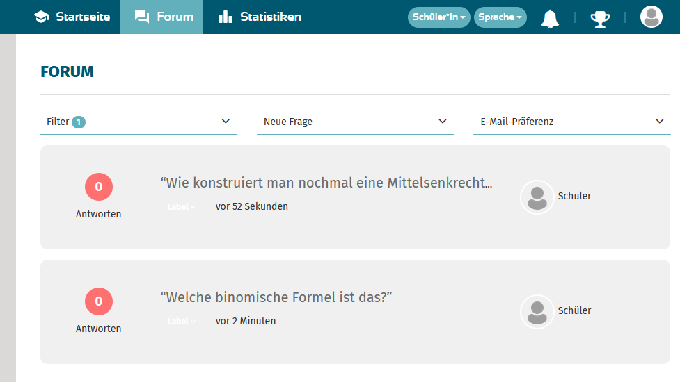Click the Label tag under binomische Formel question
The image size is (680, 382).
tap(181, 322)
